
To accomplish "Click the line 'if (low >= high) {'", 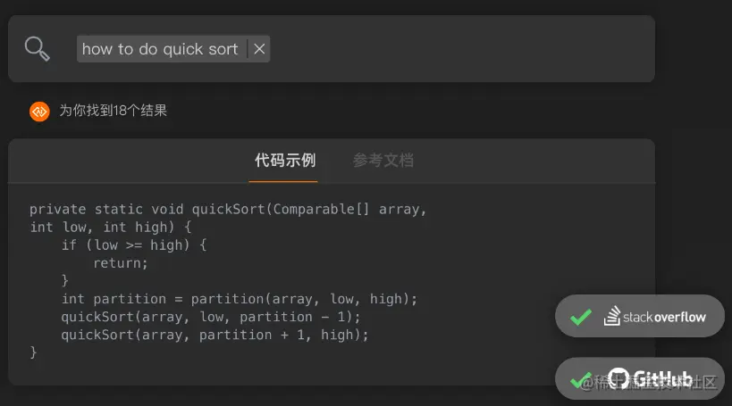I will (x=134, y=244).
